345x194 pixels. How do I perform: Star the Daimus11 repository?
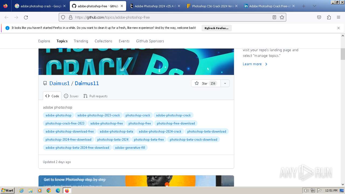click(x=206, y=83)
